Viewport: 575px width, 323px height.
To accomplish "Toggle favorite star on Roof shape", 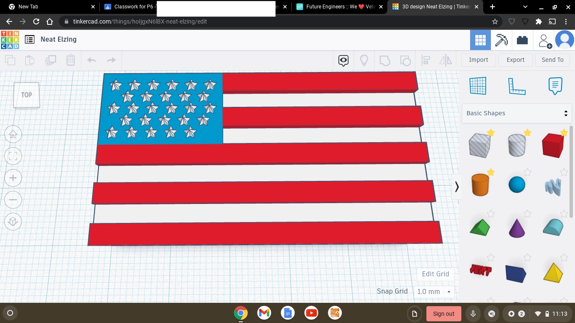I will (491, 214).
